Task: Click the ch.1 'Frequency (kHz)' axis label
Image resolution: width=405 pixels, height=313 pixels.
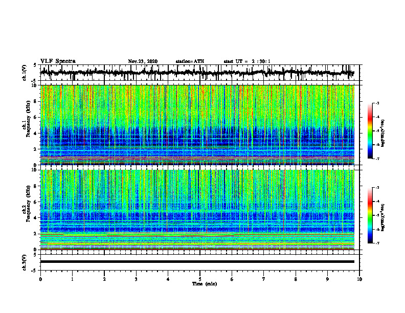Action: click(x=28, y=119)
